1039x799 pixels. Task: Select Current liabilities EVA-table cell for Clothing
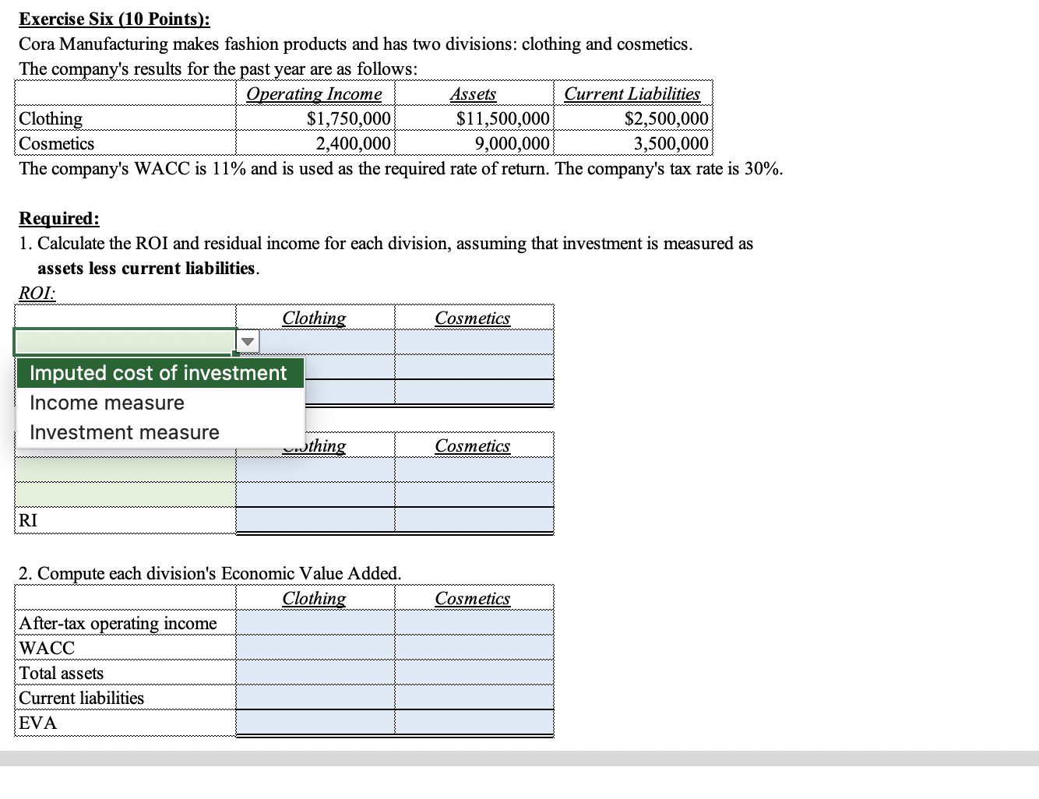click(315, 697)
